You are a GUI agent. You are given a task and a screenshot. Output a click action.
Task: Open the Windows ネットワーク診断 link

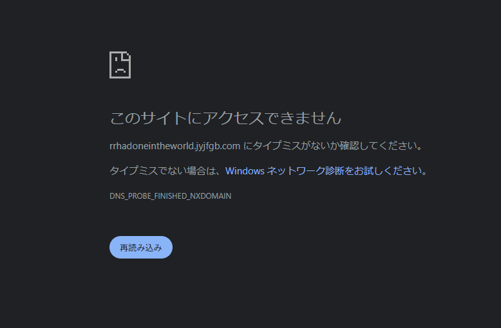(323, 170)
